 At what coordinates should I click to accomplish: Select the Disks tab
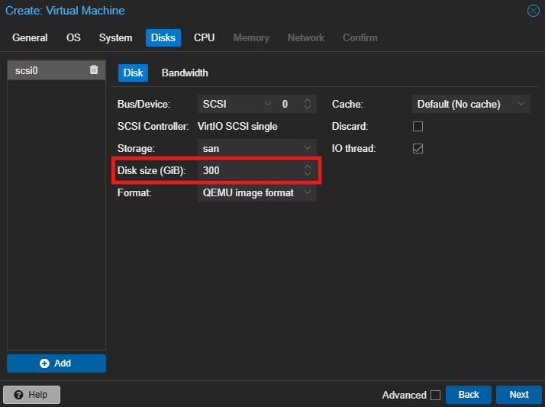tap(163, 38)
